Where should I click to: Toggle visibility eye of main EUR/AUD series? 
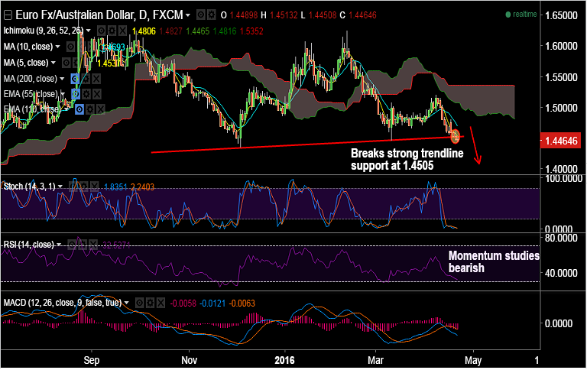pyautogui.click(x=201, y=15)
